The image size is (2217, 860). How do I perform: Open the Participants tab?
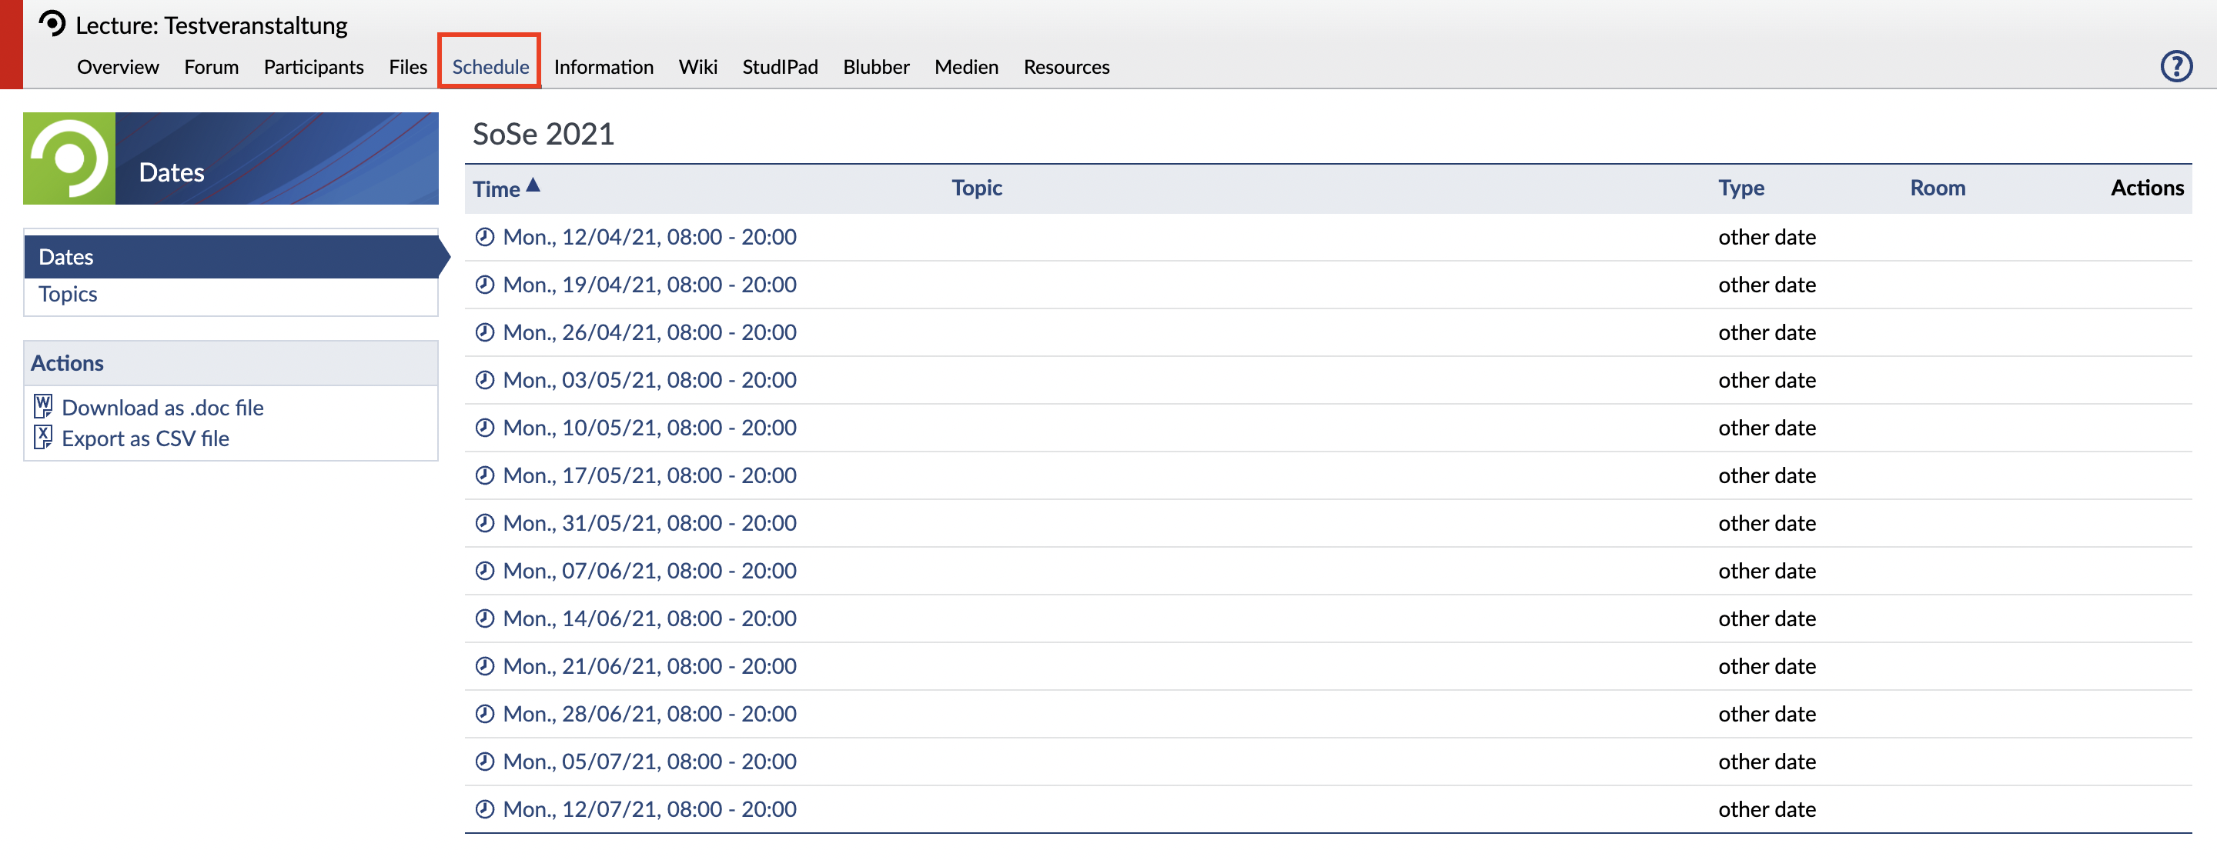[x=313, y=67]
